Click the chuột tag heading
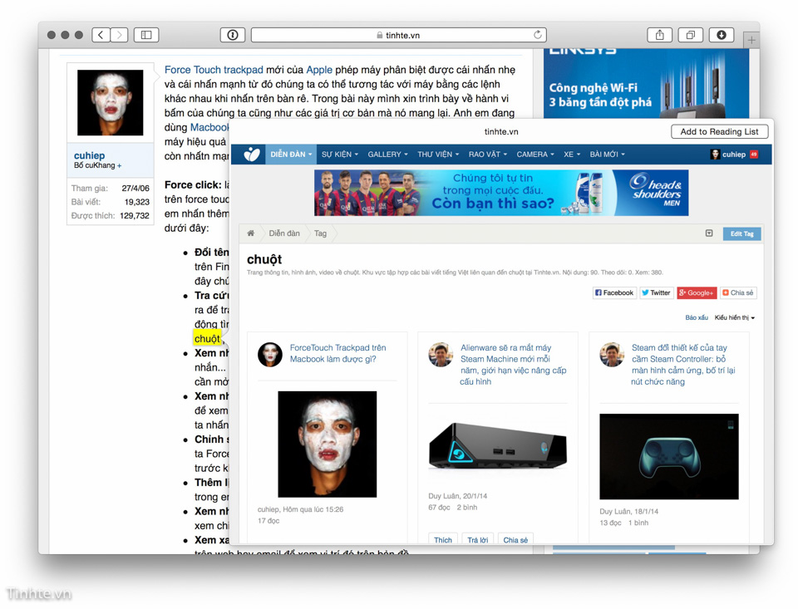Screen dimensions: 798x609 pyautogui.click(x=264, y=259)
